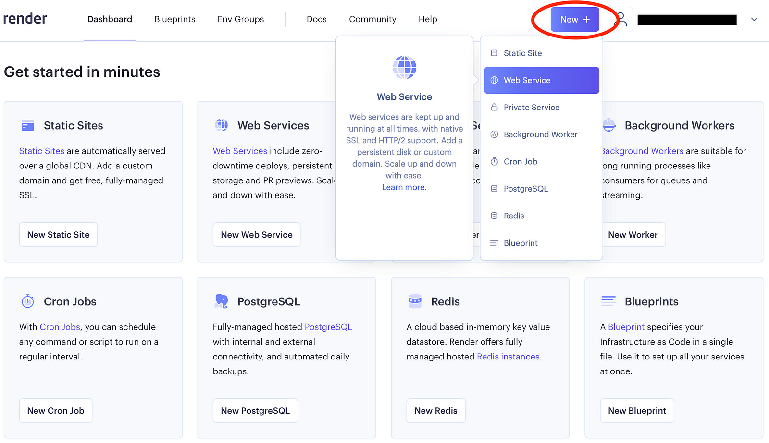Select PostgreSQL from the New menu
The width and height of the screenshot is (769, 443).
tap(541, 189)
